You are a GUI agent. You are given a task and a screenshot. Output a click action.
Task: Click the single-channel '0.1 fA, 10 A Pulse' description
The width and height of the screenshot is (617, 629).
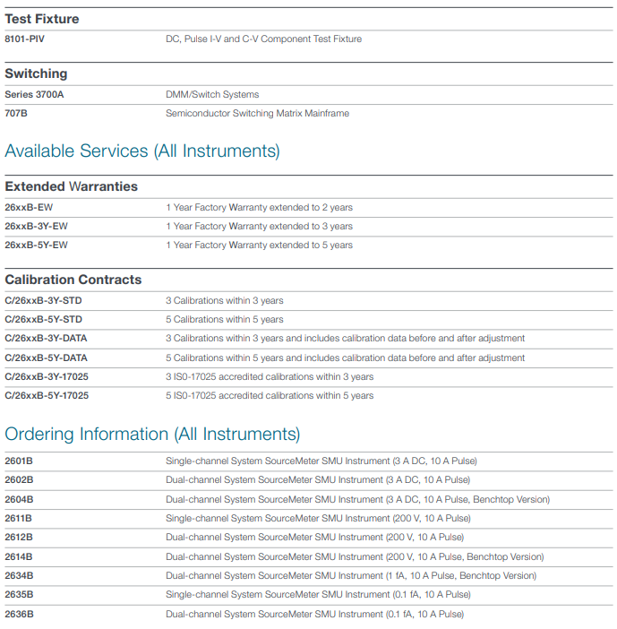pos(318,594)
